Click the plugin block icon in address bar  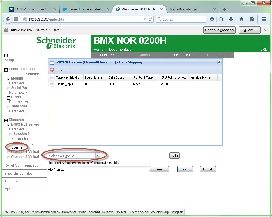pos(16,19)
